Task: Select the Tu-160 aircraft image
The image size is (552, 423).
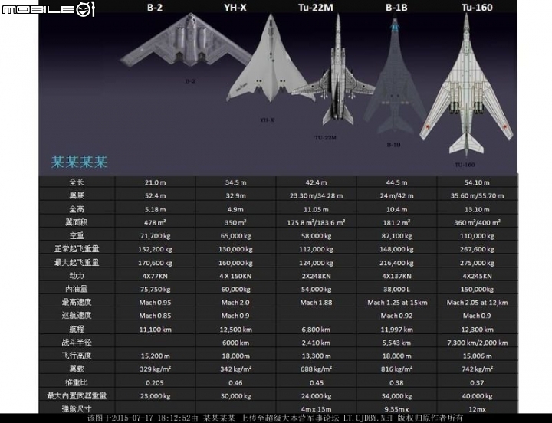Action: 466,84
